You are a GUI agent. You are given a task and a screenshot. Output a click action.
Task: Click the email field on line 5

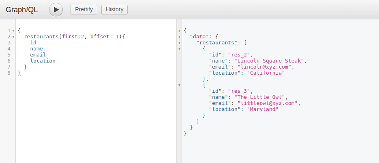(38, 55)
